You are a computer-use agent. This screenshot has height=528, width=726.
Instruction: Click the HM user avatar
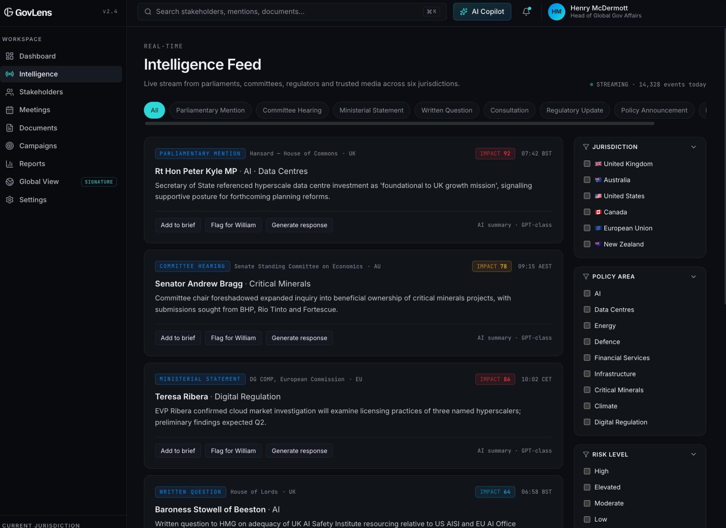(556, 12)
